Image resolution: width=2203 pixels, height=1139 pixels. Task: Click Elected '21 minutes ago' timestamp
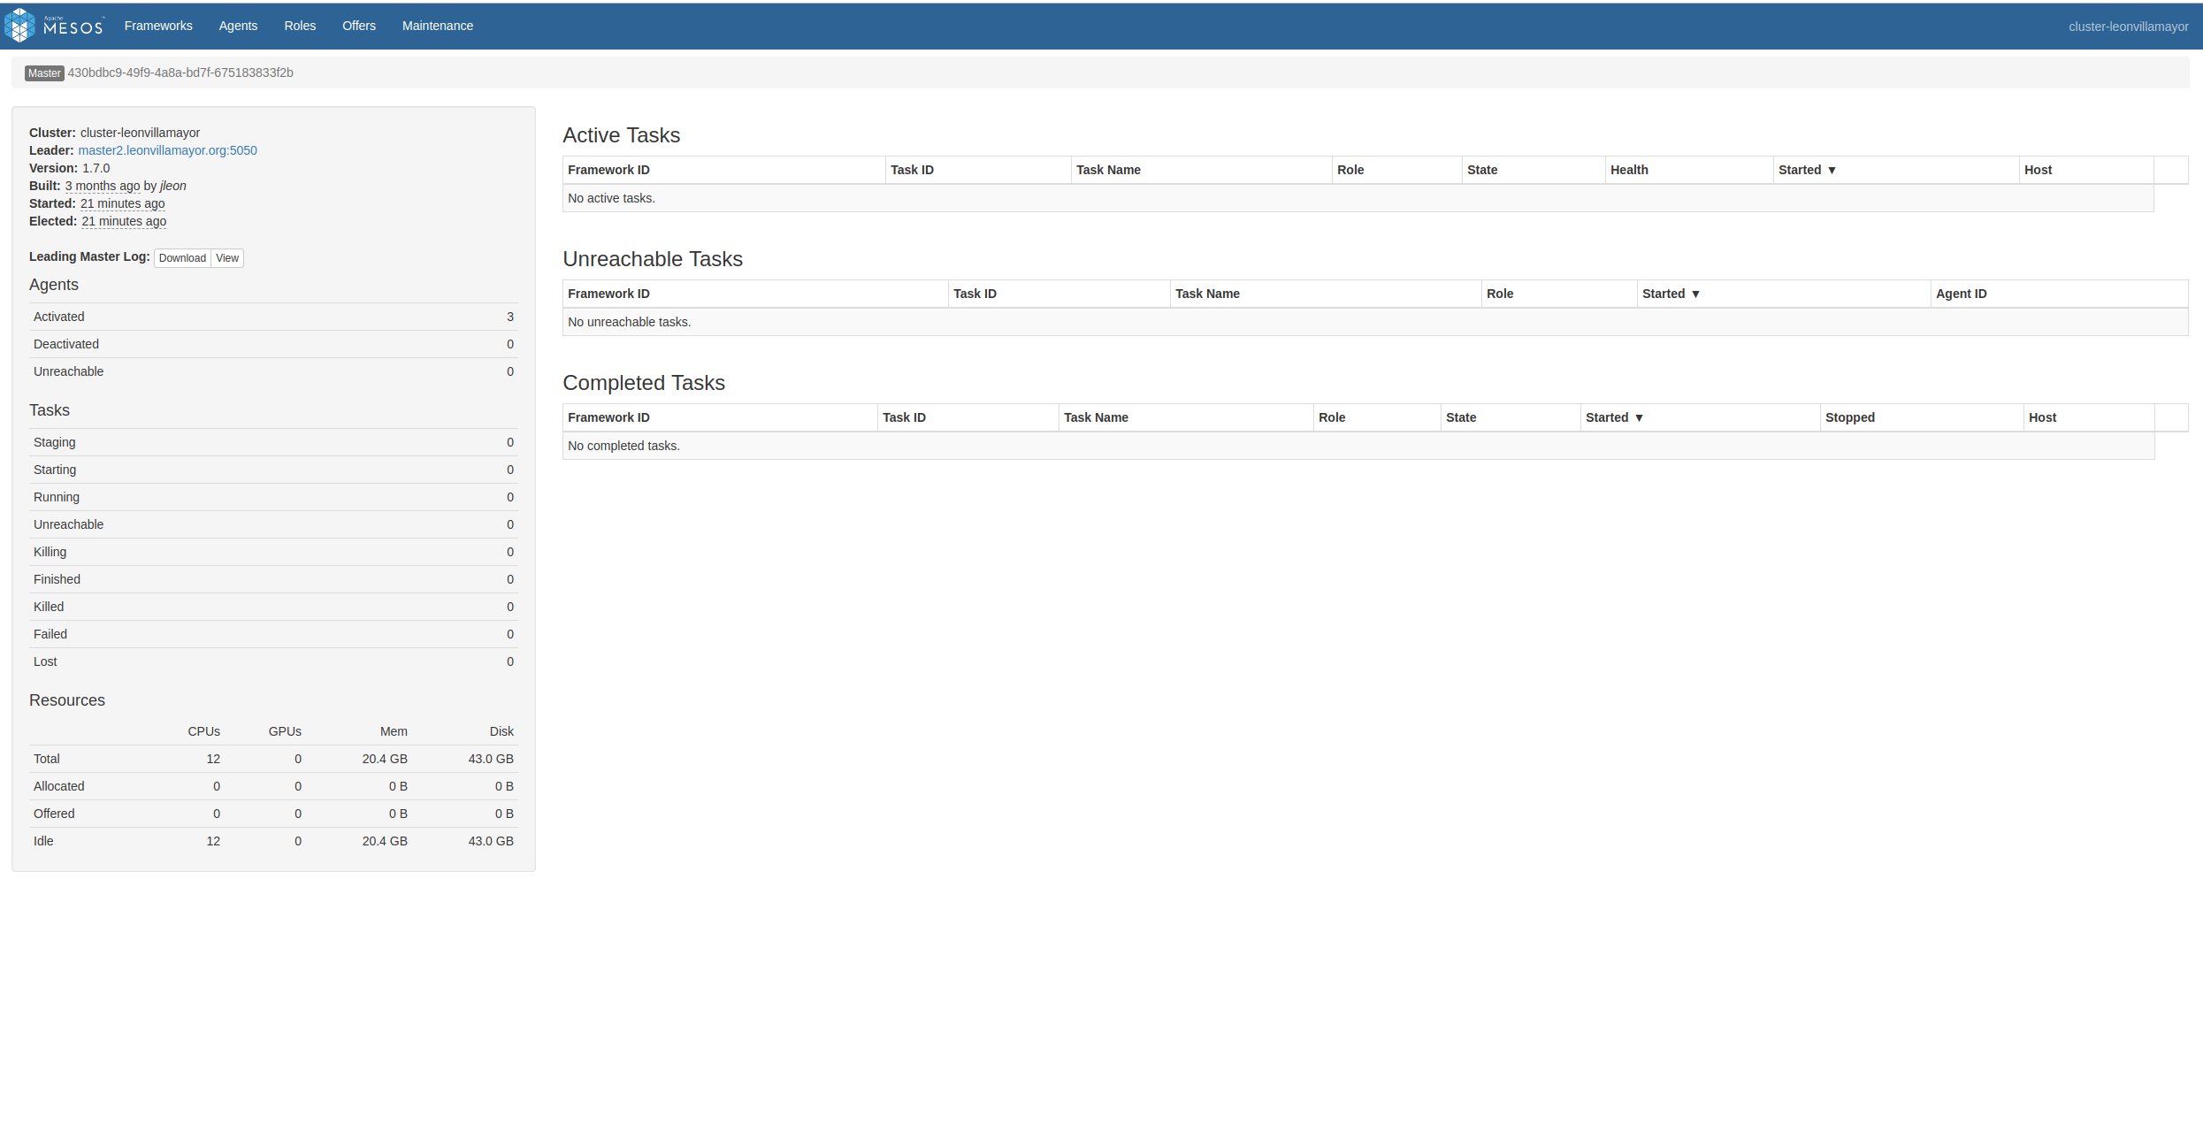124,221
